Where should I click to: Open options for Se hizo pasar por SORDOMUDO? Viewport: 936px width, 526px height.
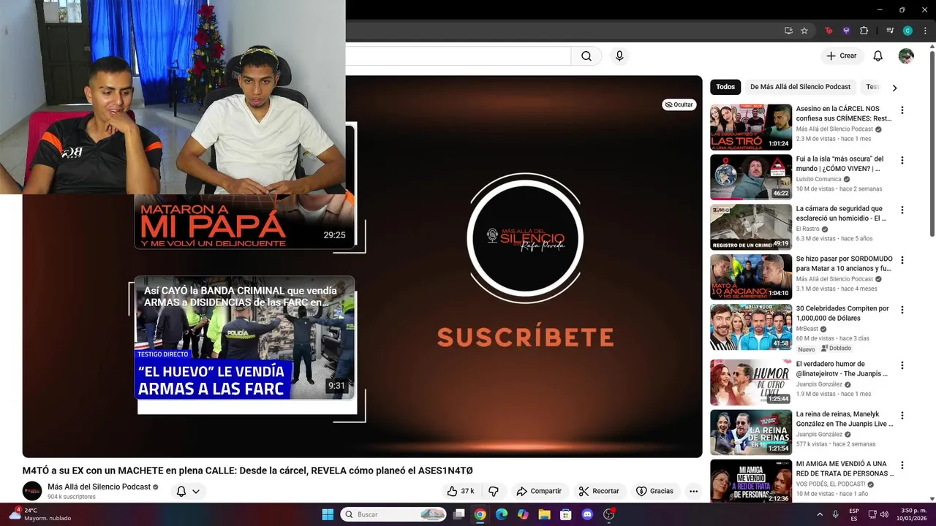coord(902,260)
